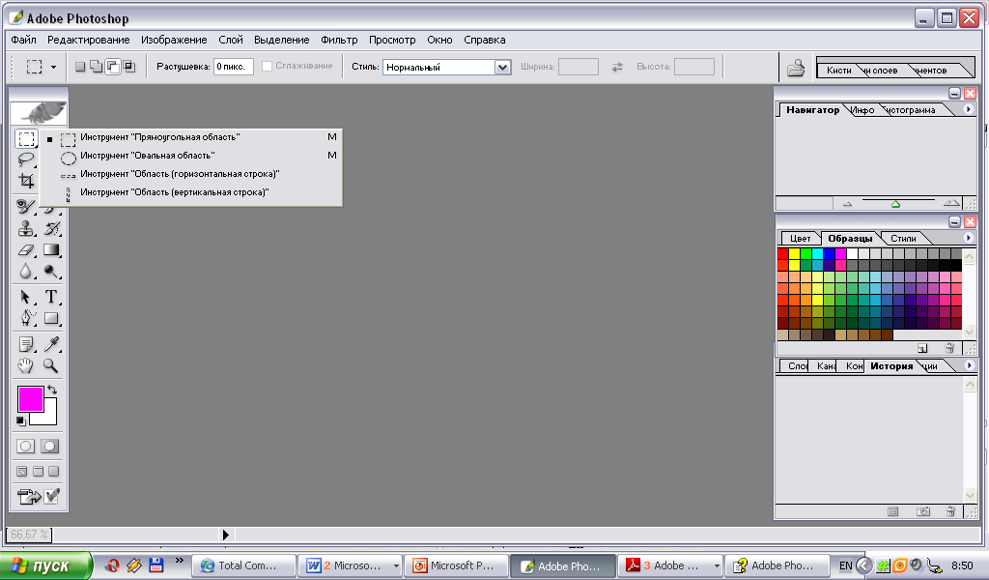The image size is (989, 580).
Task: Reset default foreground and background colors
Action: pyautogui.click(x=21, y=420)
